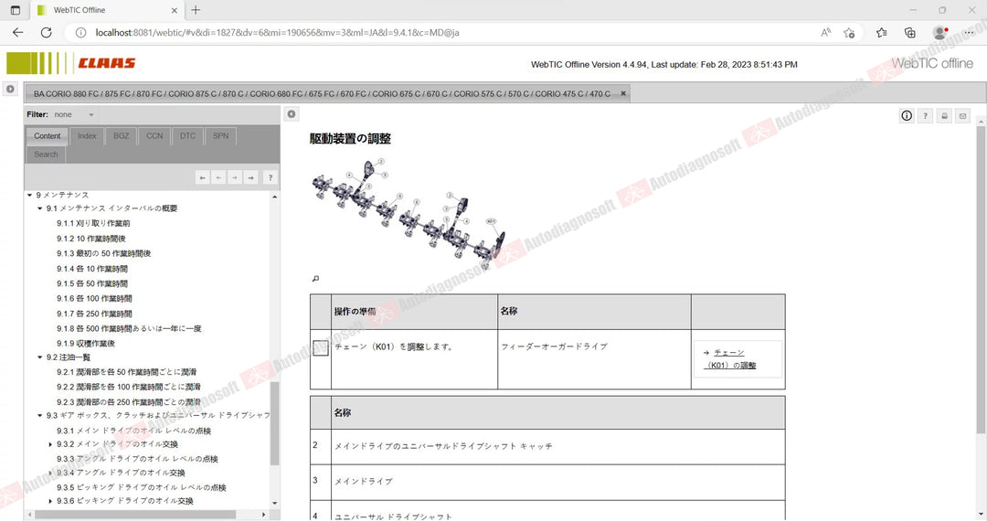Jump to last entry navigation arrow
This screenshot has height=522, width=987.
251,177
